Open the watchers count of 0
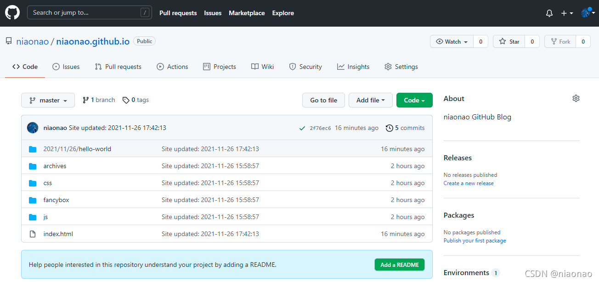The height and width of the screenshot is (282, 599). pyautogui.click(x=480, y=41)
